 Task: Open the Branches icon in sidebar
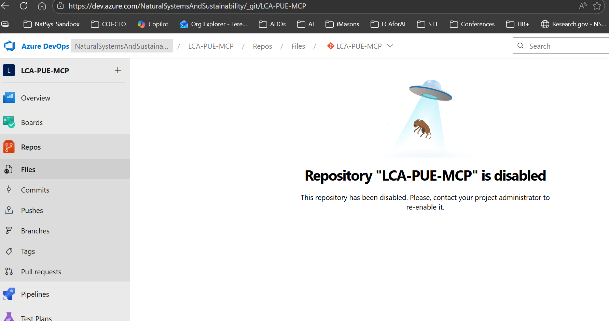click(x=9, y=231)
